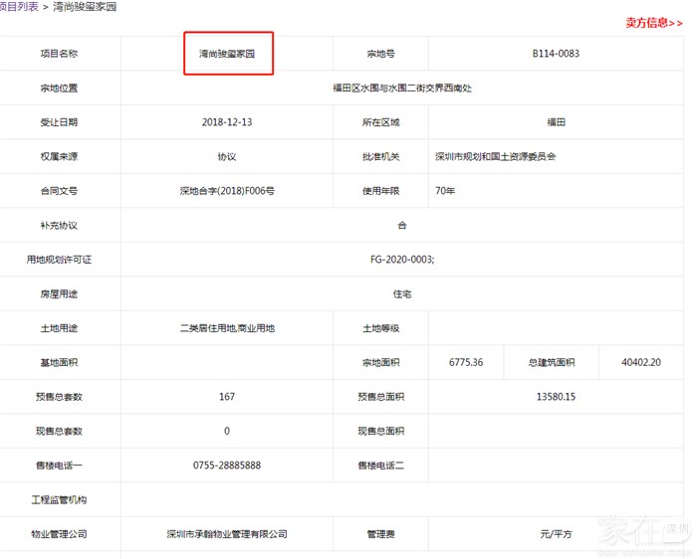The width and height of the screenshot is (697, 559).
Task: Select the parcel area value 6775.36
Action: 466,363
